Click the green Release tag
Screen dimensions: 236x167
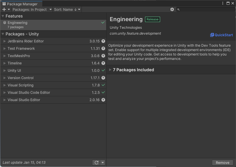pyautogui.click(x=152, y=19)
